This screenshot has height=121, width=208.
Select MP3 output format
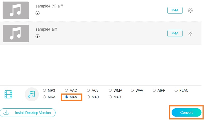tap(44, 90)
